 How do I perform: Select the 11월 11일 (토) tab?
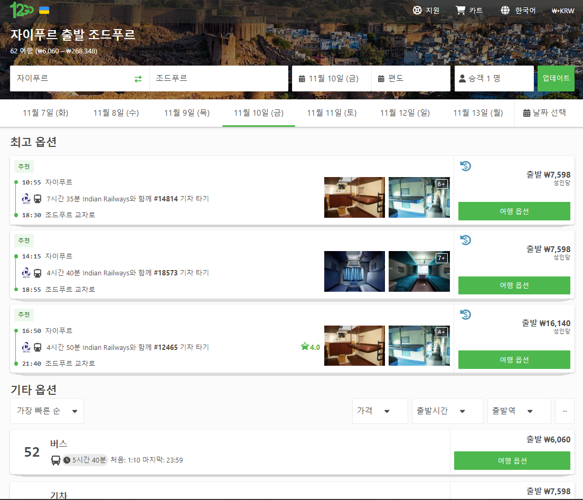pos(332,113)
